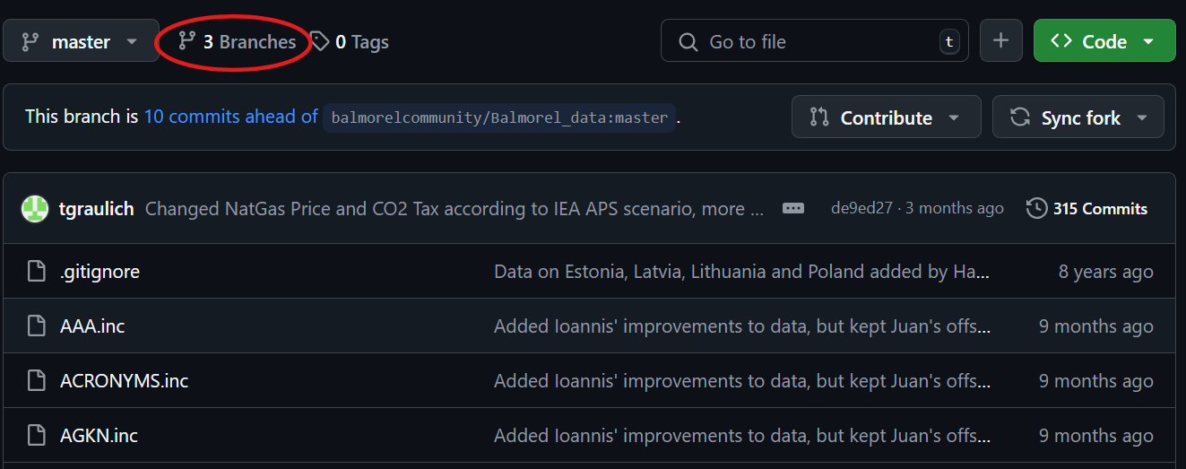This screenshot has width=1186, height=469.
Task: Click '9 months ago' timestamp on AGKN.inc row
Action: click(x=1095, y=435)
